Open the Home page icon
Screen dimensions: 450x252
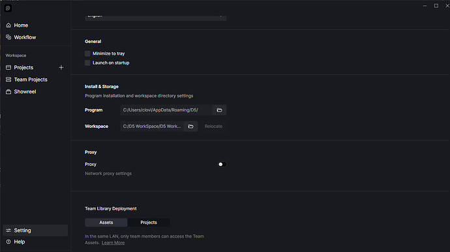coord(8,25)
